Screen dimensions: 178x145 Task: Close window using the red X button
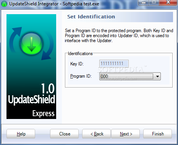[168, 2]
